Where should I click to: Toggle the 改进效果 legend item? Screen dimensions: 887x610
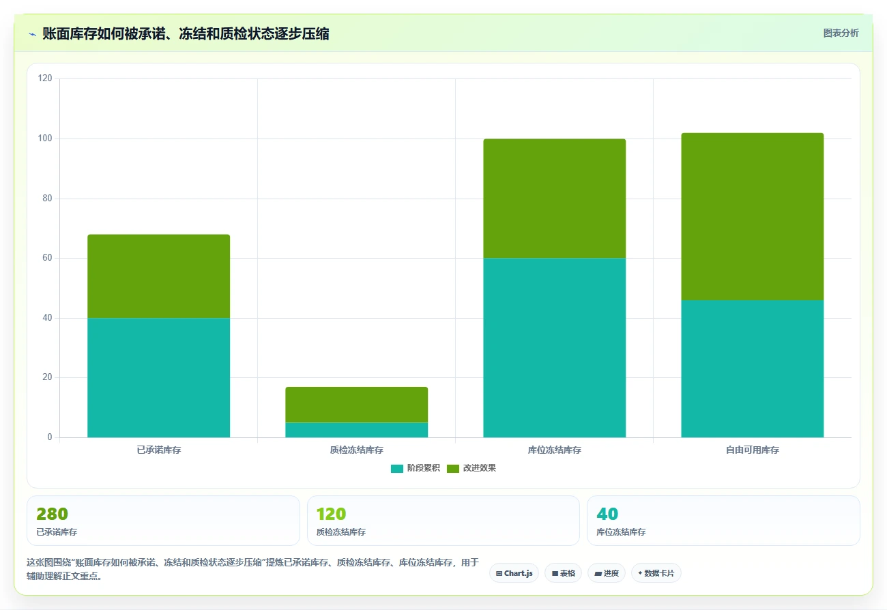pos(471,468)
